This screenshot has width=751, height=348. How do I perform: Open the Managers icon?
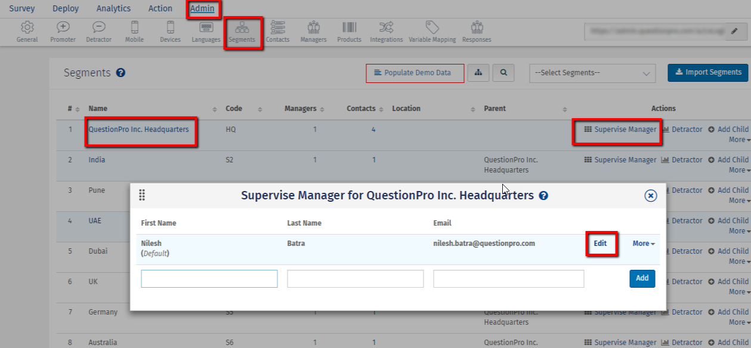point(314,32)
